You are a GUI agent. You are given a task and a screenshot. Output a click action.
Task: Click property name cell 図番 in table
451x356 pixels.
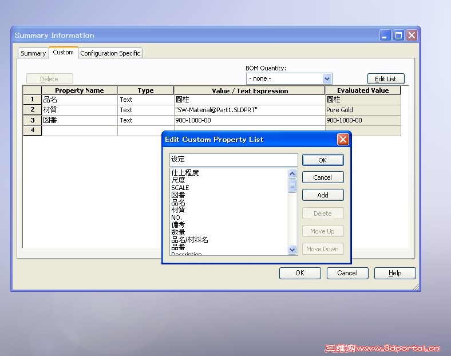coord(80,120)
